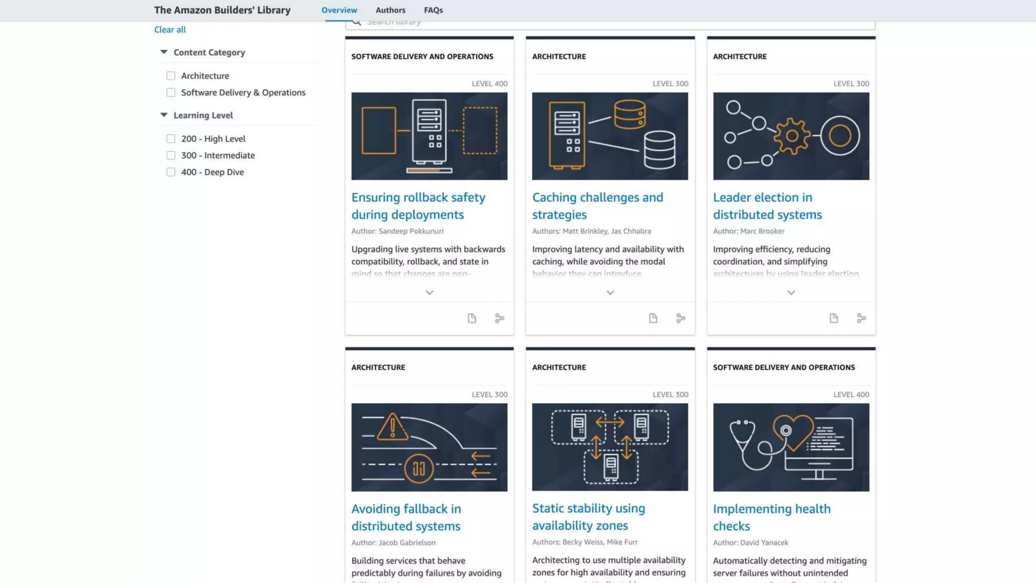Click document icon on rollback safety card

pos(471,318)
